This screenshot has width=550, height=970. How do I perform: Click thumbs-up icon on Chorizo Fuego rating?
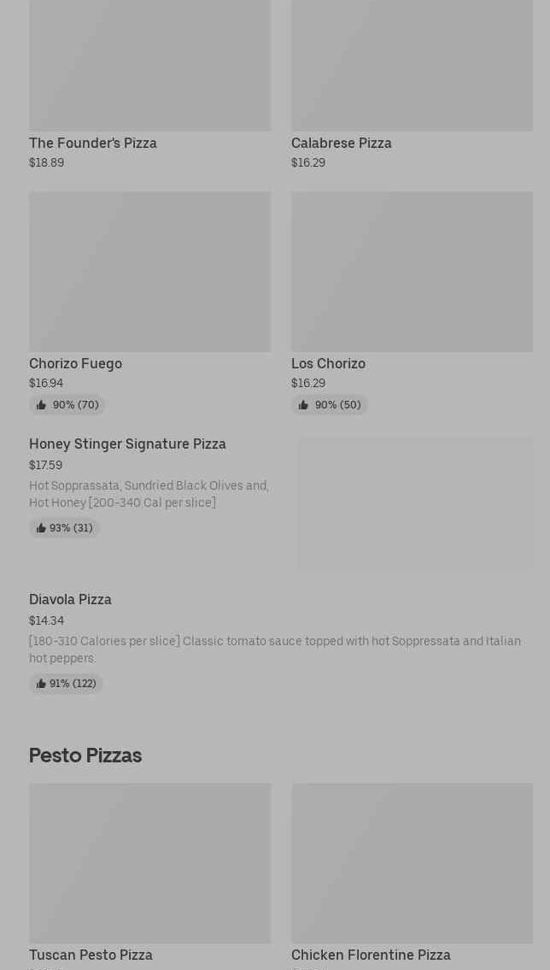41,405
